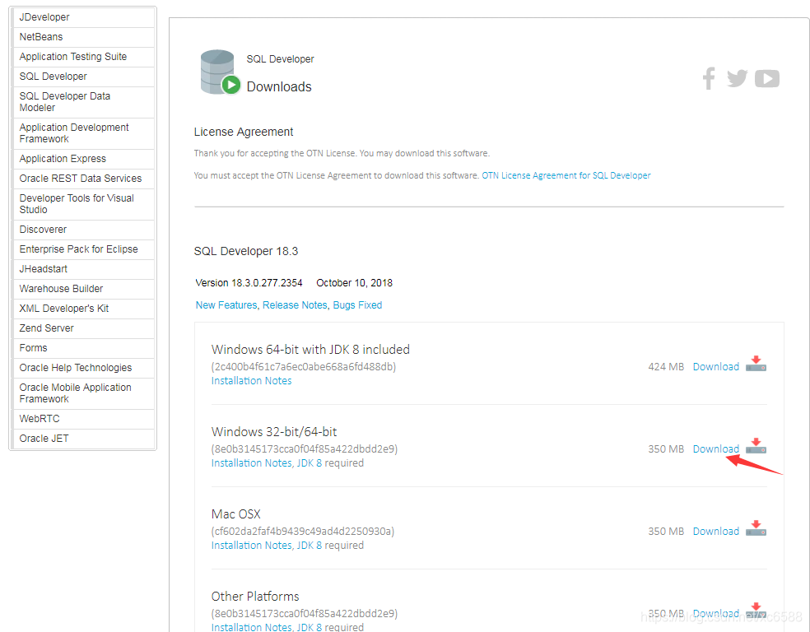
Task: Select Oracle Mobile Application Framework
Action: tap(84, 393)
